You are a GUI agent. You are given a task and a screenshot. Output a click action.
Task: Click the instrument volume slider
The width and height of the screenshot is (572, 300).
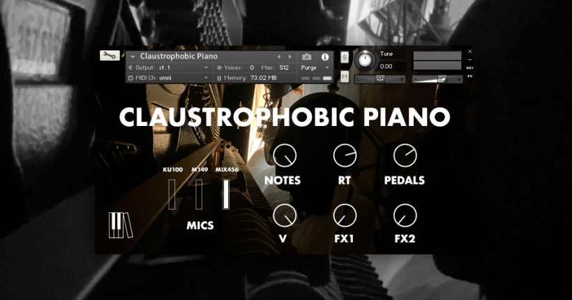click(x=437, y=79)
